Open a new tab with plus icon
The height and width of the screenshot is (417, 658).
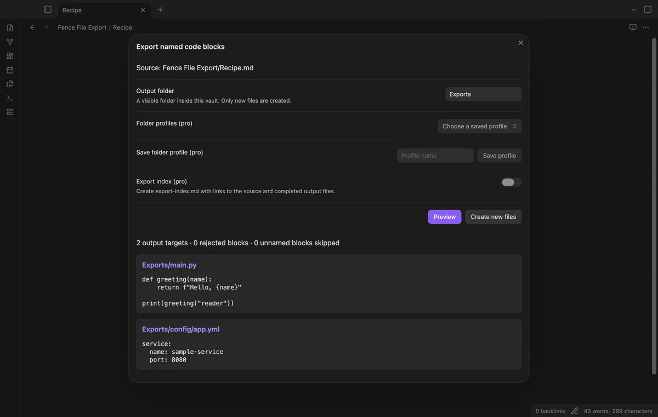[160, 10]
